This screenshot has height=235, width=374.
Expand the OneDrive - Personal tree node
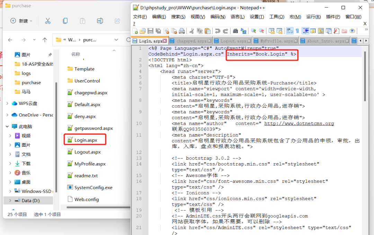click(x=7, y=115)
